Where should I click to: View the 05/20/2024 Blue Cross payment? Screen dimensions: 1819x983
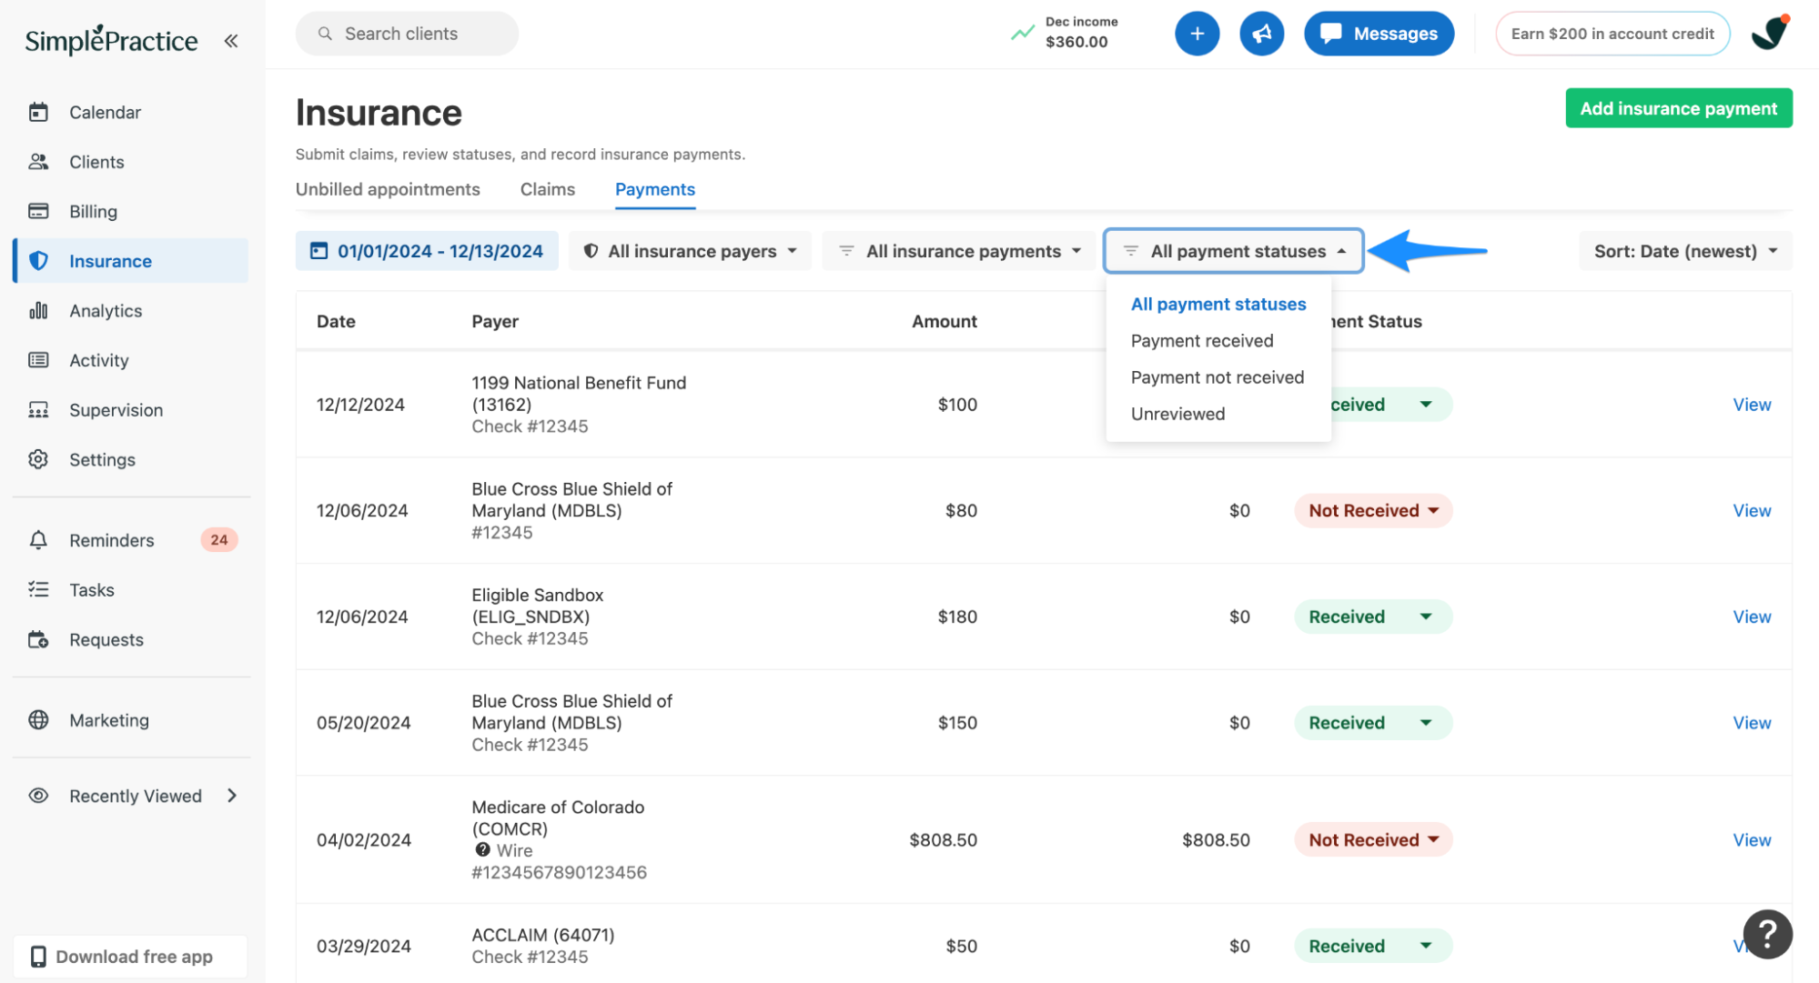(x=1752, y=723)
